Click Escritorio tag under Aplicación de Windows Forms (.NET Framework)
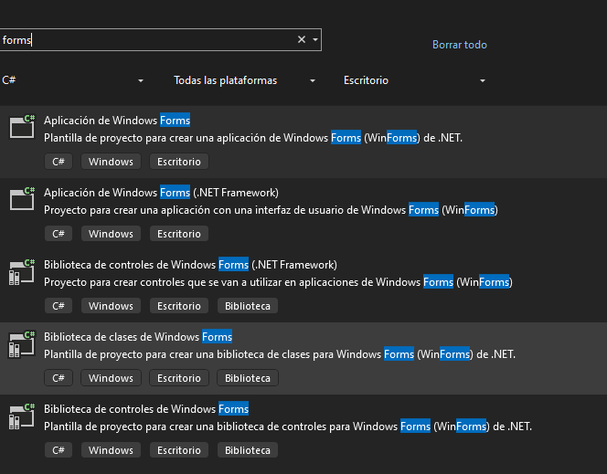Screen dimensions: 607x474 click(179, 234)
